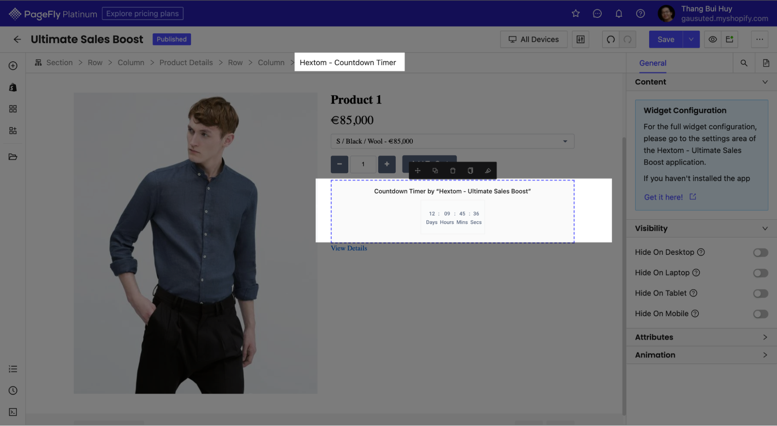777x426 pixels.
Task: Open the more options ellipsis menu
Action: click(x=760, y=39)
